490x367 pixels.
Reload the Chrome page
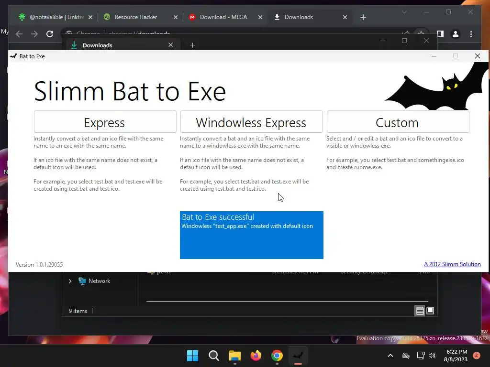click(x=50, y=34)
